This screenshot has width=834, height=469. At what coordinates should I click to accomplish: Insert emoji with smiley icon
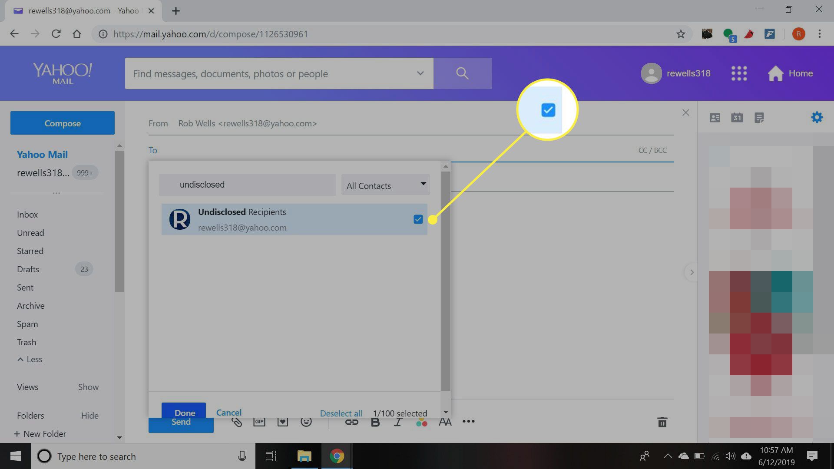(x=306, y=422)
